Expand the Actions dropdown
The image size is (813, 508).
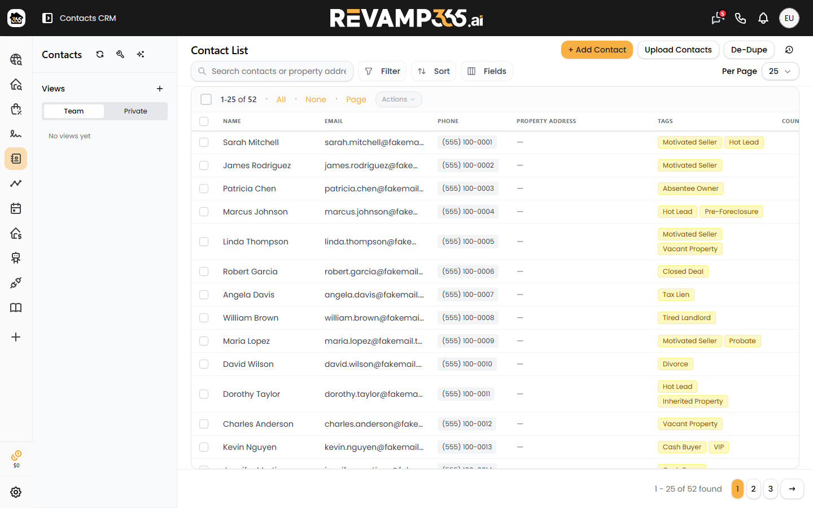coord(399,99)
